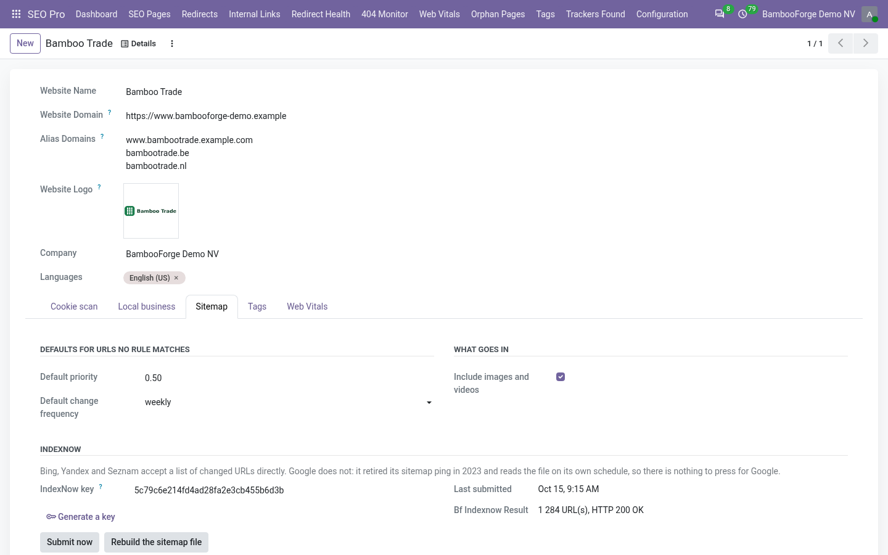This screenshot has height=555, width=888.
Task: Click Submit now button
Action: pyautogui.click(x=70, y=542)
